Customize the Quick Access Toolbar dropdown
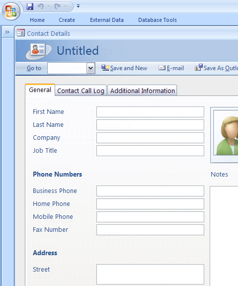The width and height of the screenshot is (238, 286). pyautogui.click(x=78, y=6)
